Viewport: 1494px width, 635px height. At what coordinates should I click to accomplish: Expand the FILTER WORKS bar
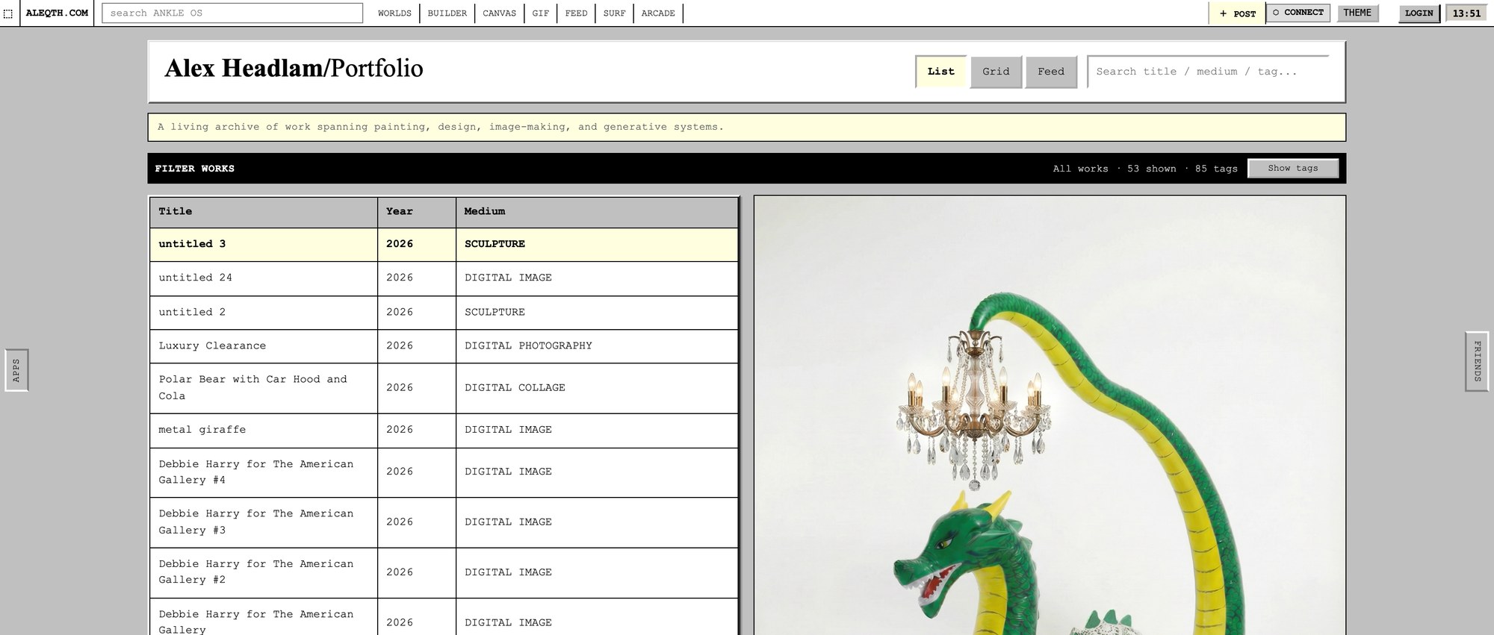point(746,168)
